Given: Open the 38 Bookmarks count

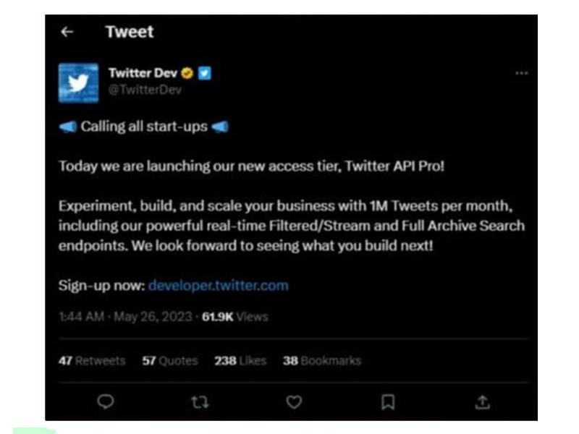Looking at the screenshot, I should 322,360.
